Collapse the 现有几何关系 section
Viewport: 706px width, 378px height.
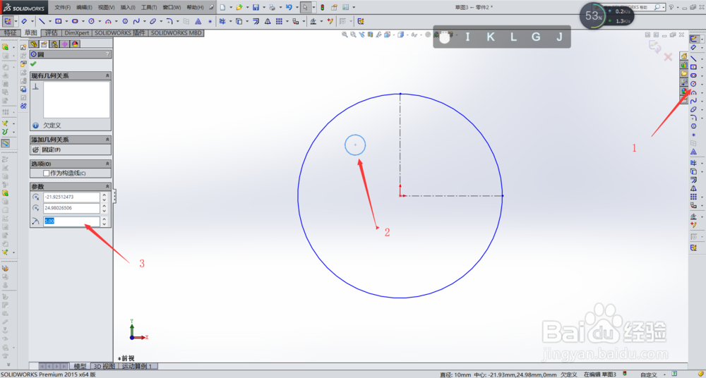point(107,75)
